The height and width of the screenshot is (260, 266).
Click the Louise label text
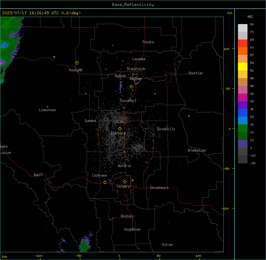coord(6,153)
